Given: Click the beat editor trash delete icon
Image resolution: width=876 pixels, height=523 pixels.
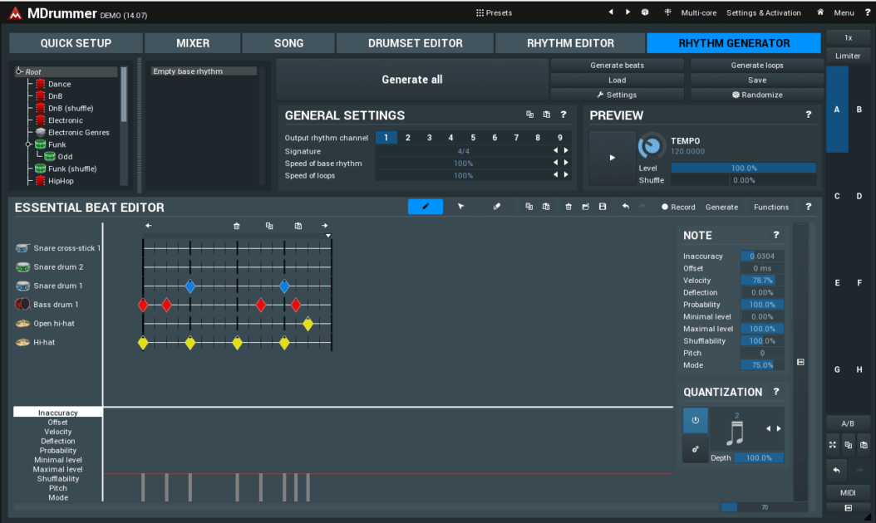Looking at the screenshot, I should (x=568, y=207).
